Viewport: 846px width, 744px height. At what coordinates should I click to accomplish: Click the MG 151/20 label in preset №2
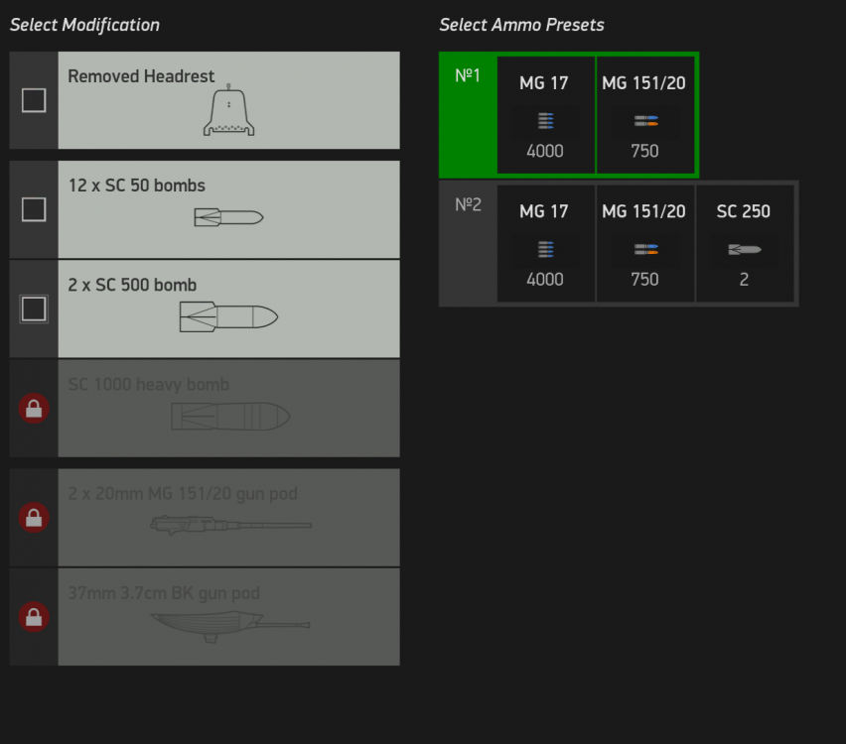tap(643, 211)
